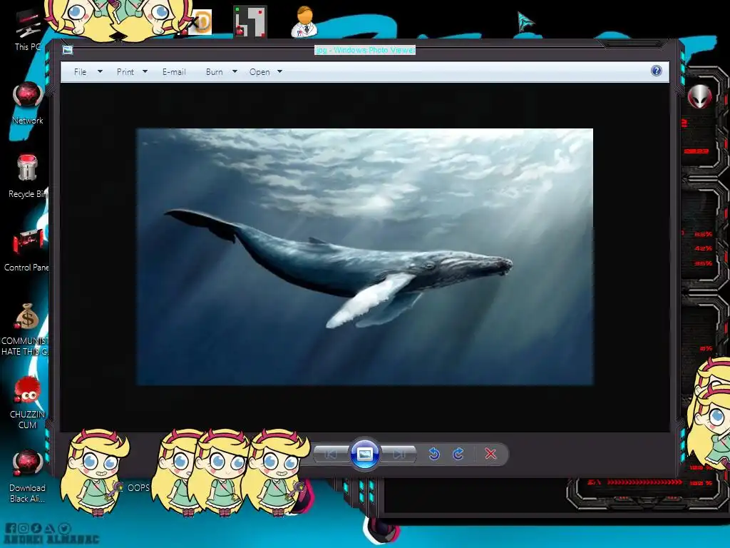Select the maze game desktop icon
This screenshot has width=730, height=548.
pyautogui.click(x=250, y=21)
